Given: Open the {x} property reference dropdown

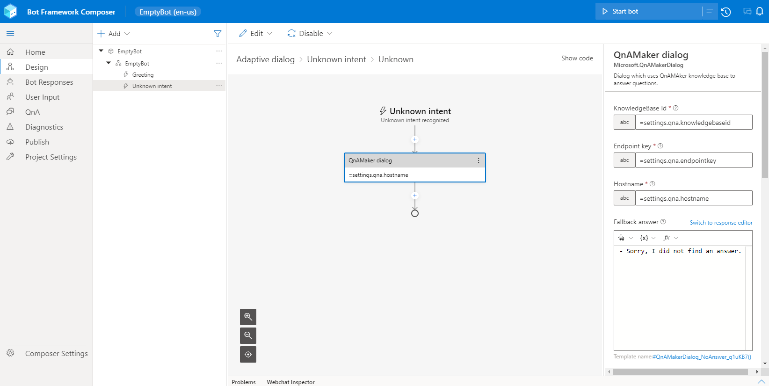Looking at the screenshot, I should (x=648, y=238).
